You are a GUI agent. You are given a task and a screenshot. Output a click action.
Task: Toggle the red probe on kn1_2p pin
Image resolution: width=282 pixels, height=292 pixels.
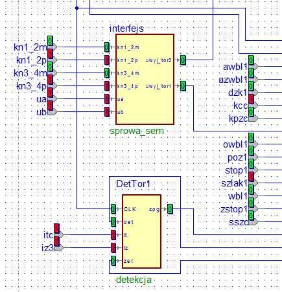pyautogui.click(x=107, y=60)
